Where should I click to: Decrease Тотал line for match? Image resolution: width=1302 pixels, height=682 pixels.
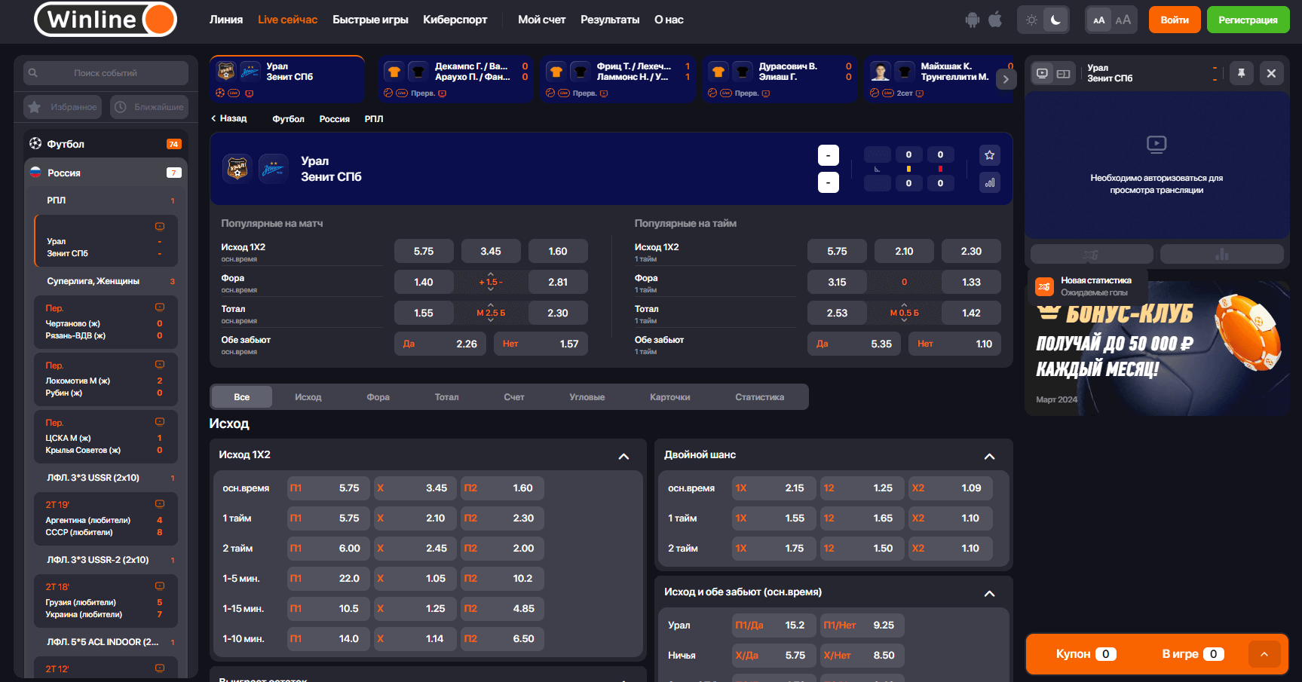click(x=491, y=321)
